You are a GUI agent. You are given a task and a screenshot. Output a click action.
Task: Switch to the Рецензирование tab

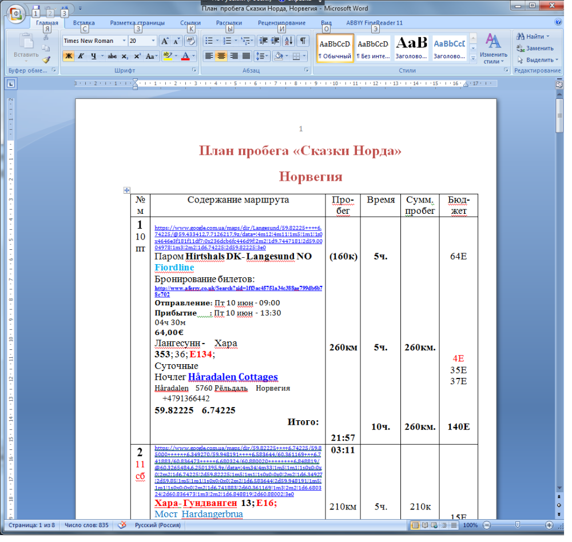(x=281, y=23)
